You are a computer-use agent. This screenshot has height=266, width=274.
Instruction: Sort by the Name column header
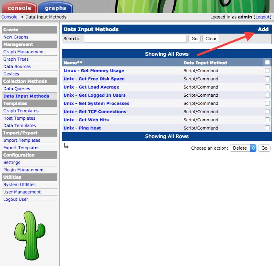point(73,63)
